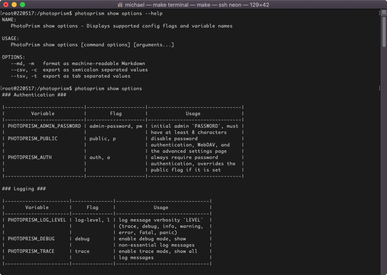The image size is (387, 275).
Task: Click the '--tsv, -t' option line
Action: tap(70, 76)
